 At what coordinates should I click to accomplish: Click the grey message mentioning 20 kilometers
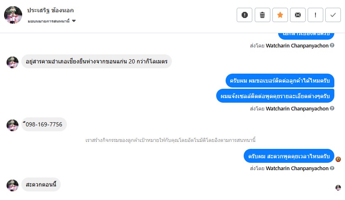tap(96, 62)
